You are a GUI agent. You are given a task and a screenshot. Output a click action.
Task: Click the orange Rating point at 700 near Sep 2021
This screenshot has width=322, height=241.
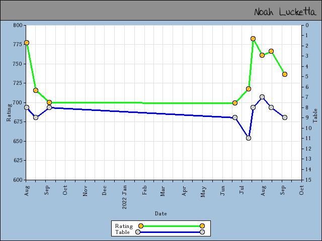click(49, 102)
